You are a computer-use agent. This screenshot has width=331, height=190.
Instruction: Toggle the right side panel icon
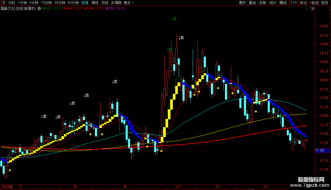[312, 9]
